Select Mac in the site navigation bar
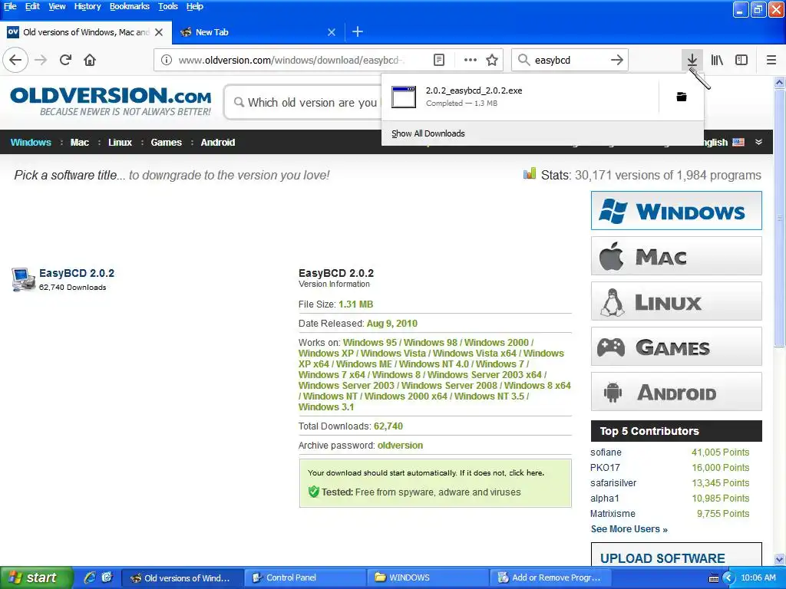 (x=80, y=142)
